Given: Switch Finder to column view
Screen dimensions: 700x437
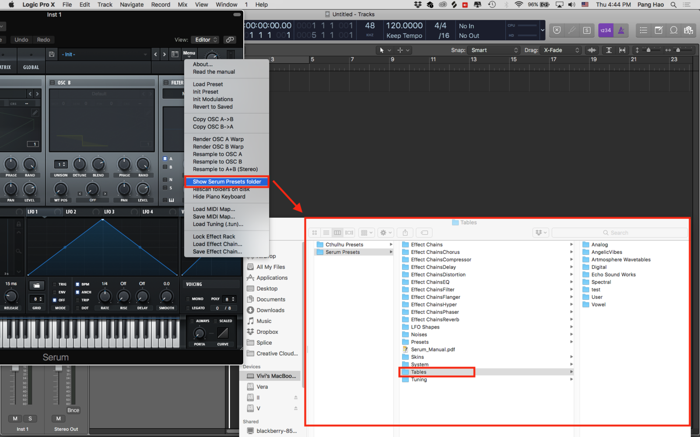Looking at the screenshot, I should pos(337,233).
